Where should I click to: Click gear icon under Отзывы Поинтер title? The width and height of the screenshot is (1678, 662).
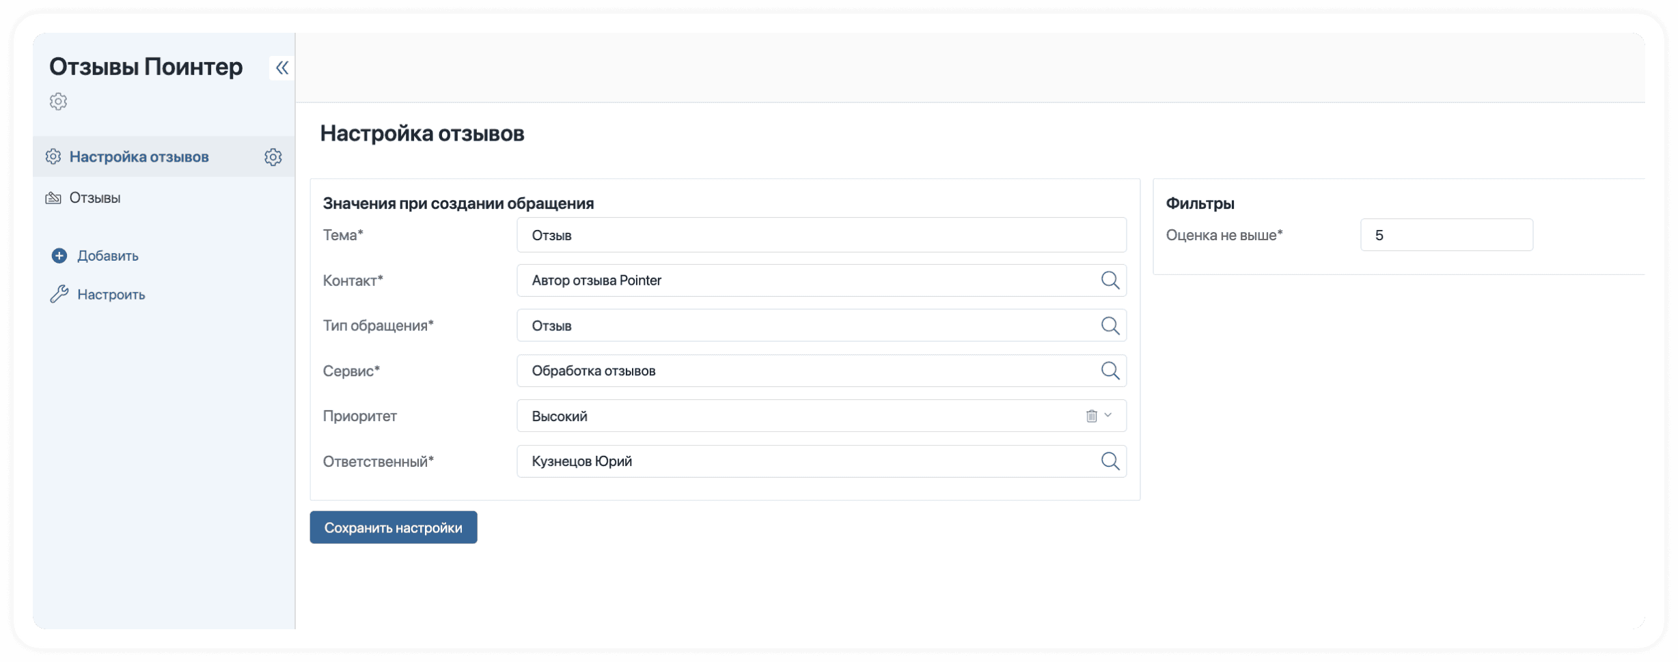[x=58, y=102]
